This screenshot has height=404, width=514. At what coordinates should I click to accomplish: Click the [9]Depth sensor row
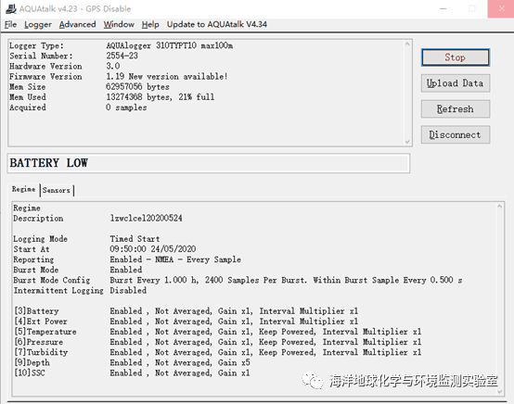tap(132, 362)
